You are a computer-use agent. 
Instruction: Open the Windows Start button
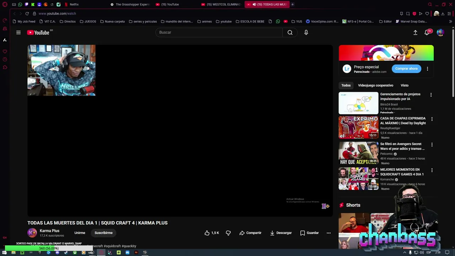[5, 252]
